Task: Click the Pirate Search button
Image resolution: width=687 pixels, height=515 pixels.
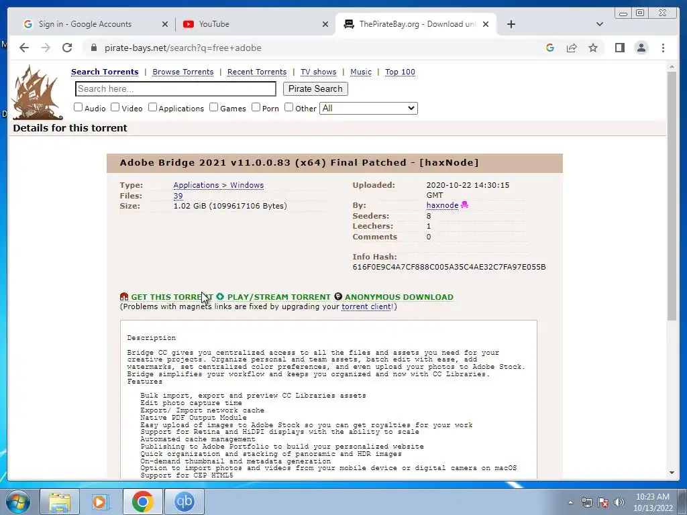Action: [x=315, y=89]
